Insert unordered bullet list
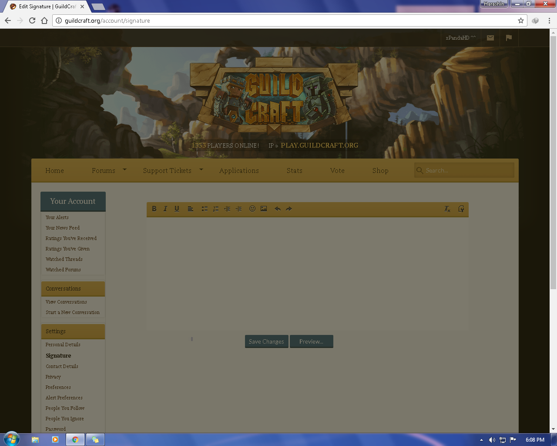 (x=205, y=209)
